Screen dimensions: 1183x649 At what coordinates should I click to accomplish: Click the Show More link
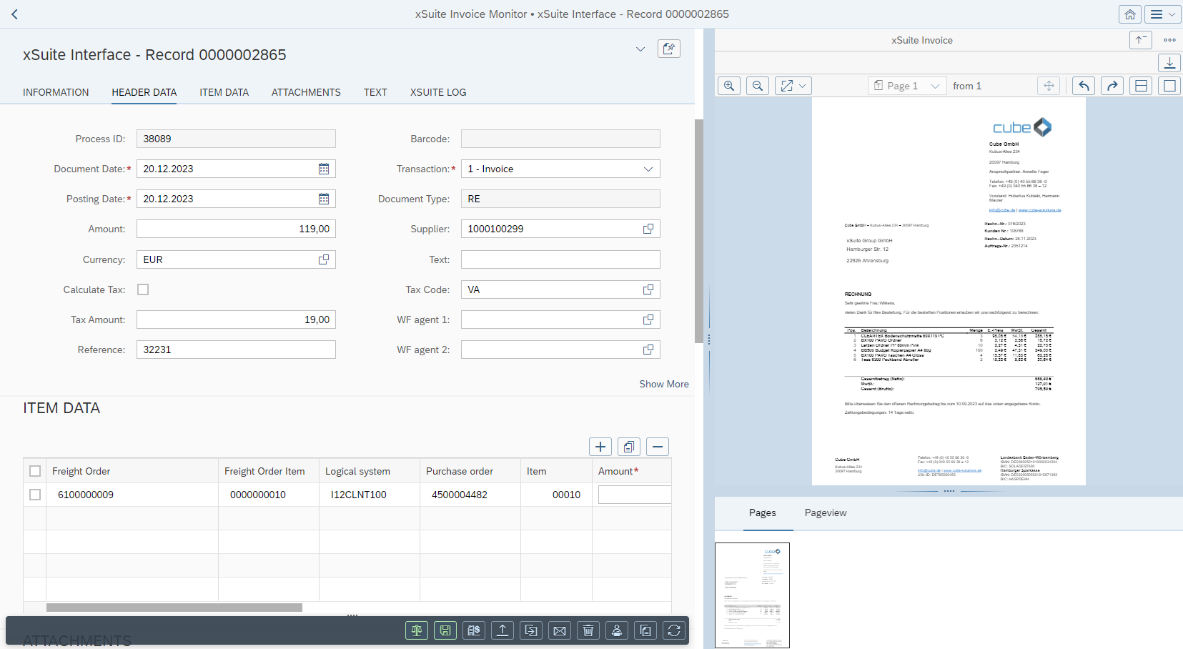coord(663,384)
